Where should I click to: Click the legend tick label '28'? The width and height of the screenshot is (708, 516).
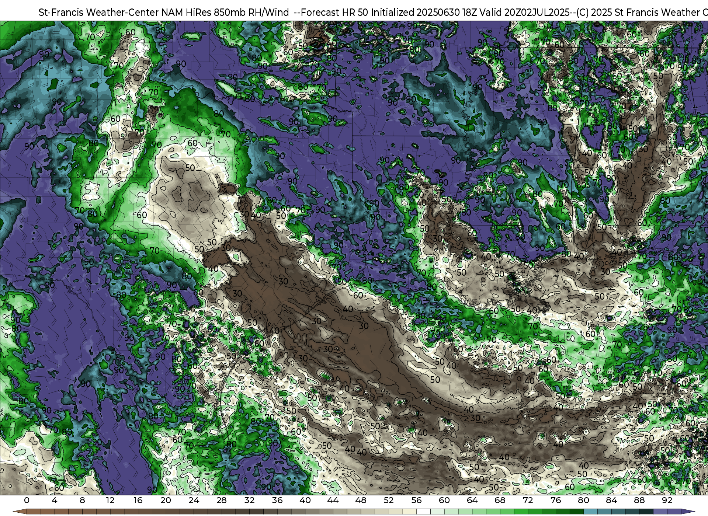(x=222, y=500)
